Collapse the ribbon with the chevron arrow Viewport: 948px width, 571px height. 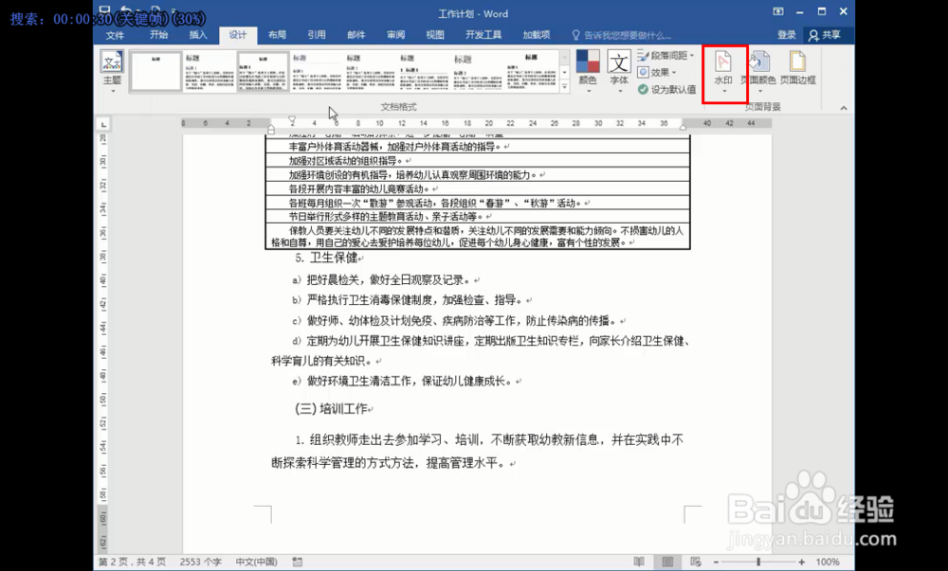[x=844, y=108]
